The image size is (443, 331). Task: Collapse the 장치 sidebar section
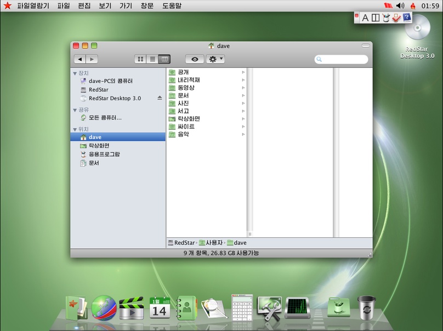pos(75,73)
